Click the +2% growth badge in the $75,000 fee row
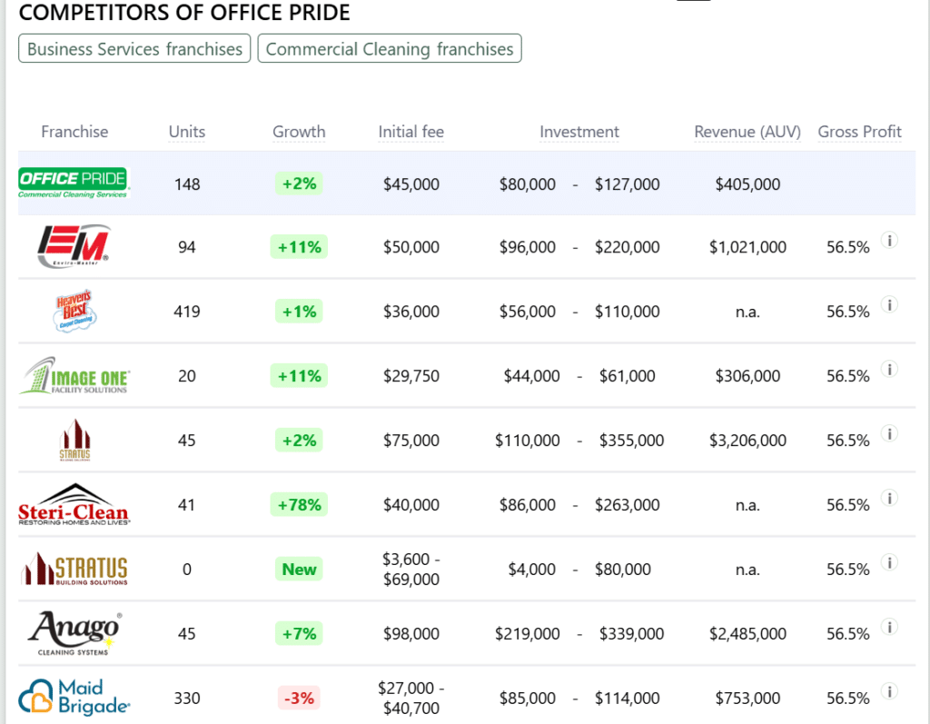This screenshot has height=724, width=930. 299,441
